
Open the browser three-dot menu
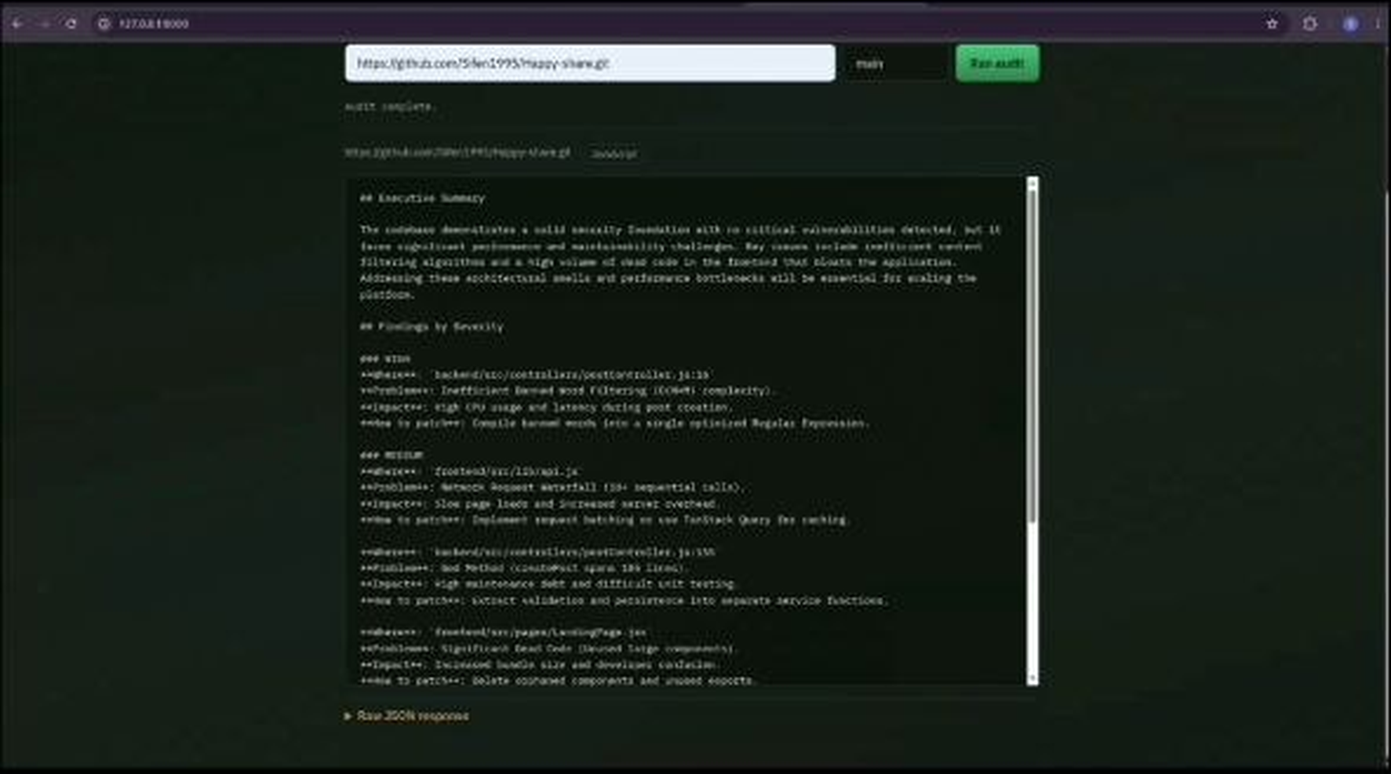tap(1378, 24)
